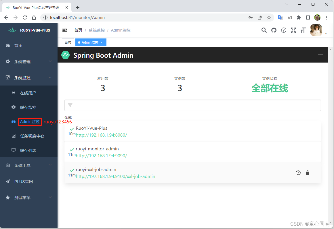
Task: Open the font size setting icon
Action: (x=303, y=30)
